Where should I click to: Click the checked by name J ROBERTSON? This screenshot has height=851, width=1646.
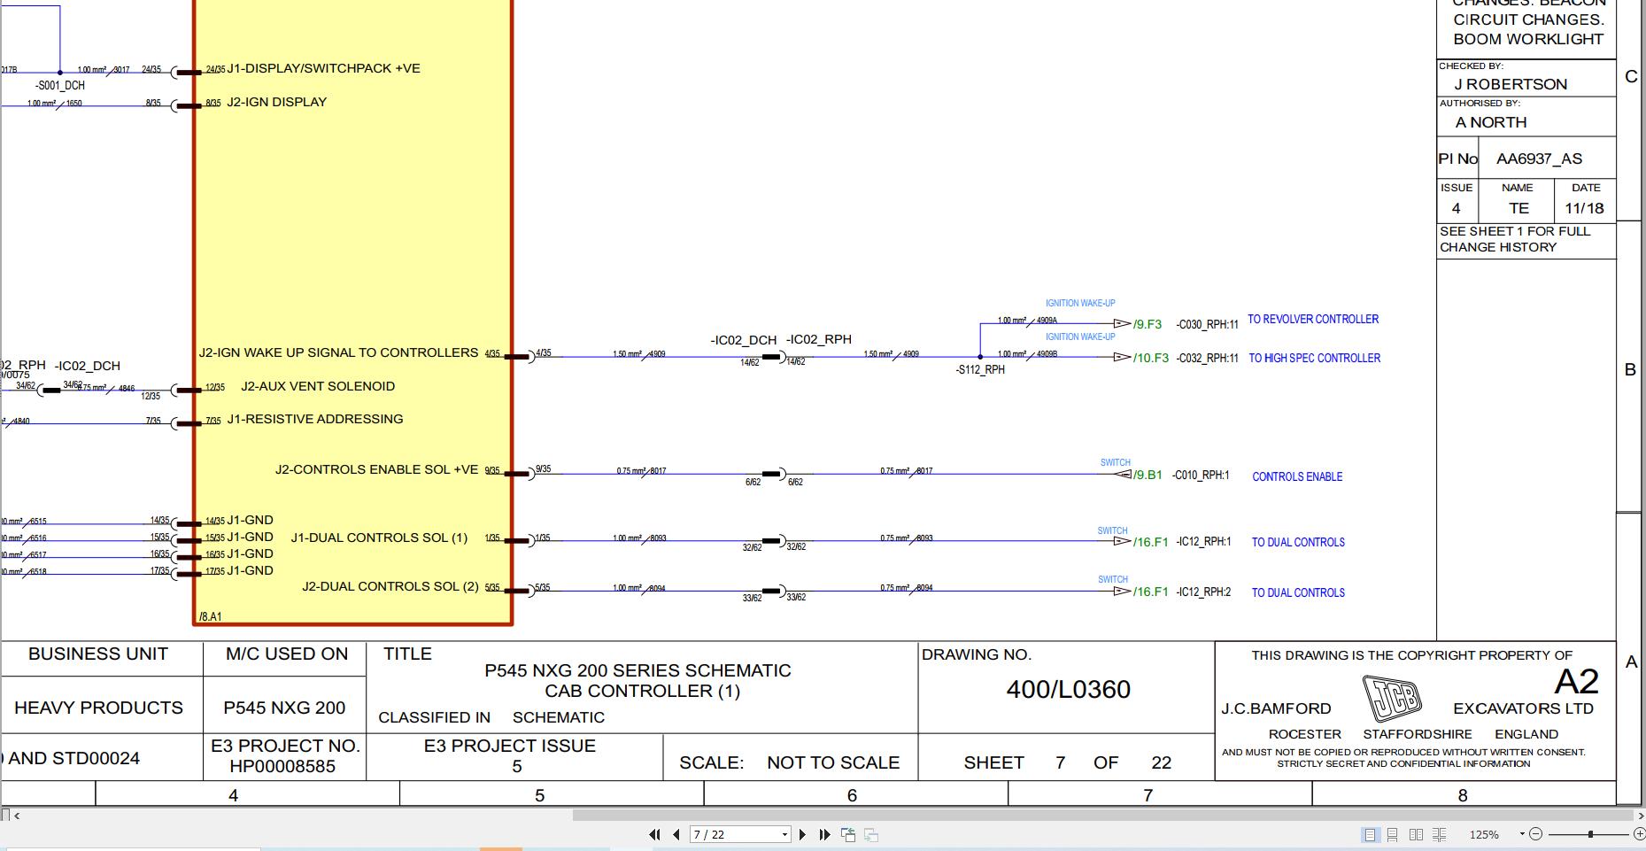1511,84
